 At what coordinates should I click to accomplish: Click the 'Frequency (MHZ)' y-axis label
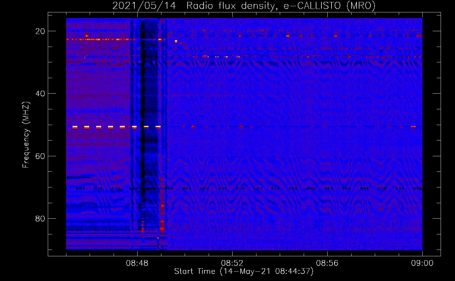tap(26, 135)
